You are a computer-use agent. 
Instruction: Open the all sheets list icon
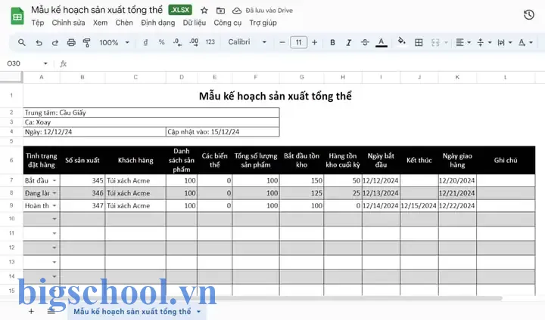coord(51,311)
